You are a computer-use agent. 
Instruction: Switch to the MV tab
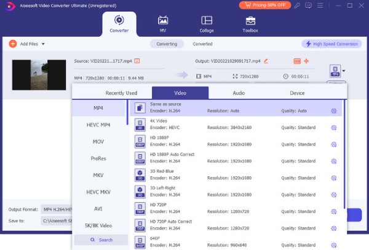(163, 24)
